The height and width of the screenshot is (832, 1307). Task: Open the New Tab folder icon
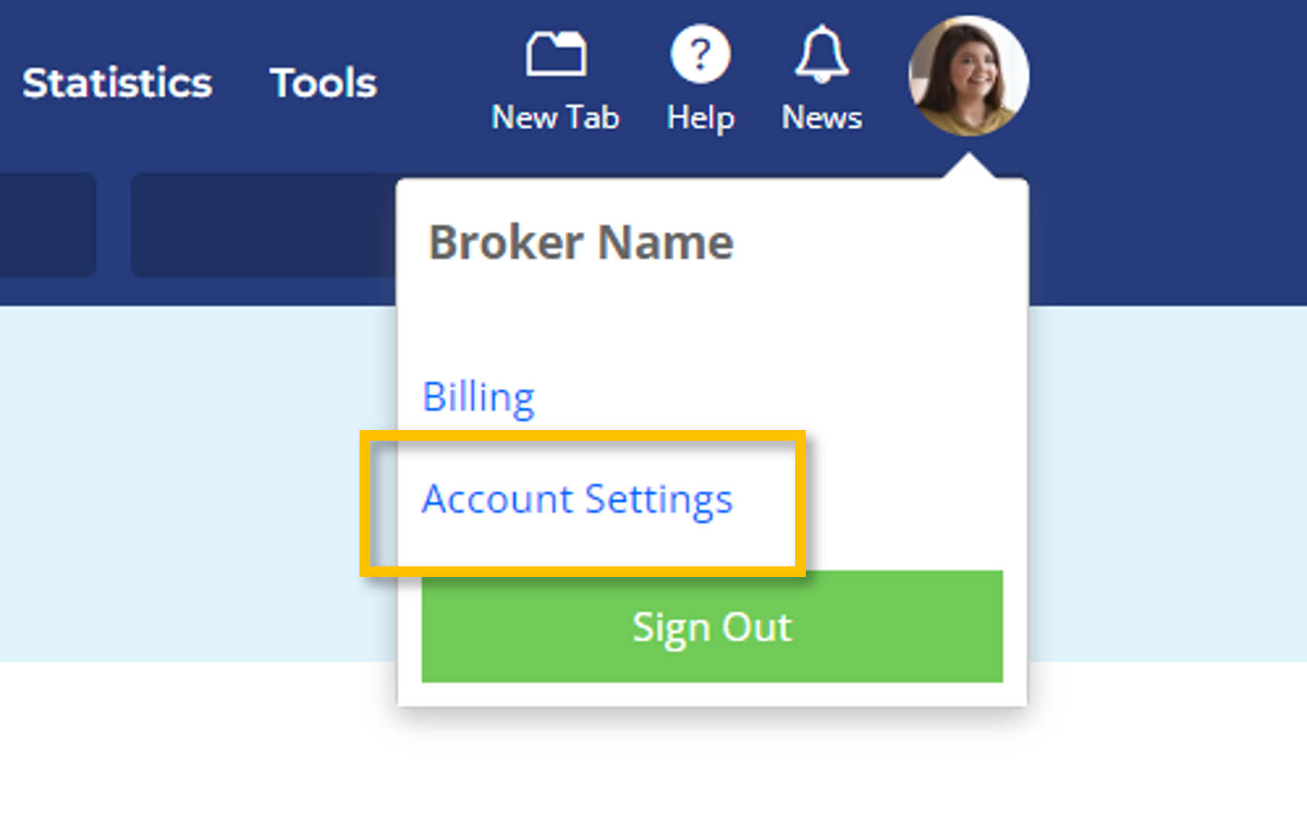[556, 54]
